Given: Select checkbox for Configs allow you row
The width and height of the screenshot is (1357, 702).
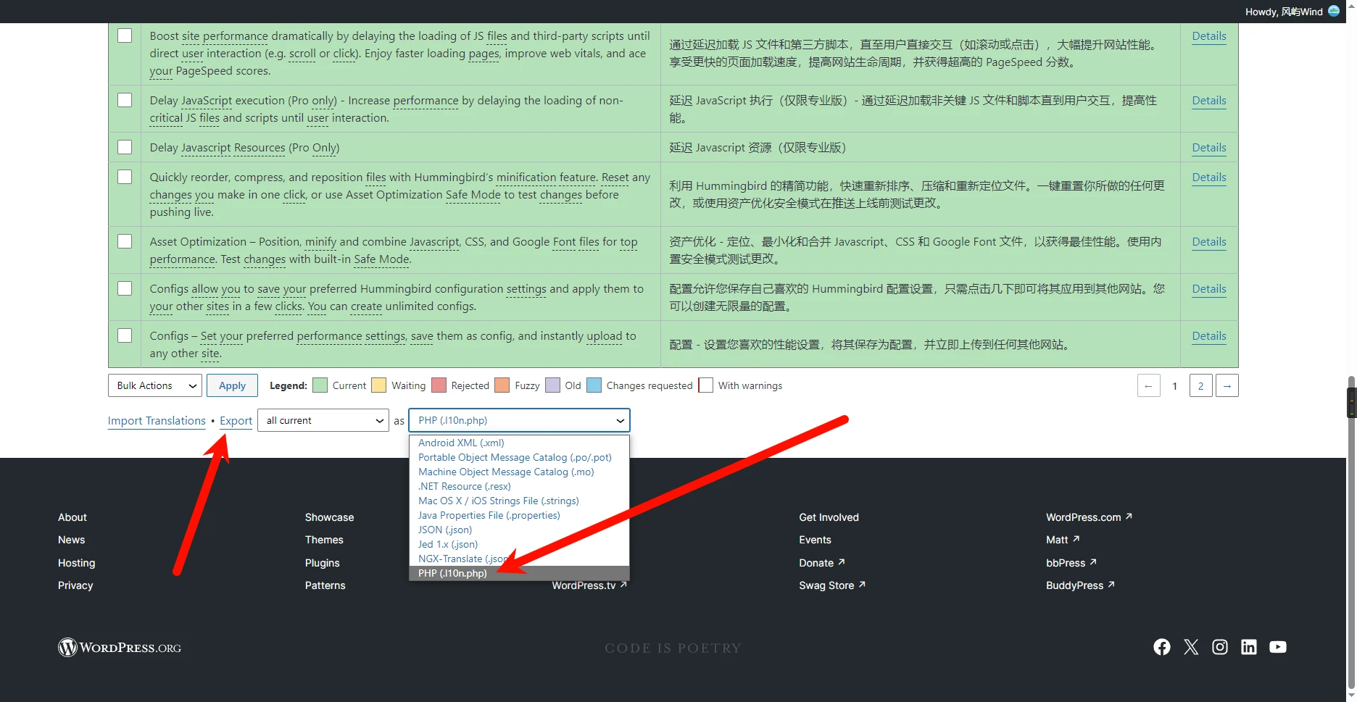Looking at the screenshot, I should pyautogui.click(x=125, y=288).
